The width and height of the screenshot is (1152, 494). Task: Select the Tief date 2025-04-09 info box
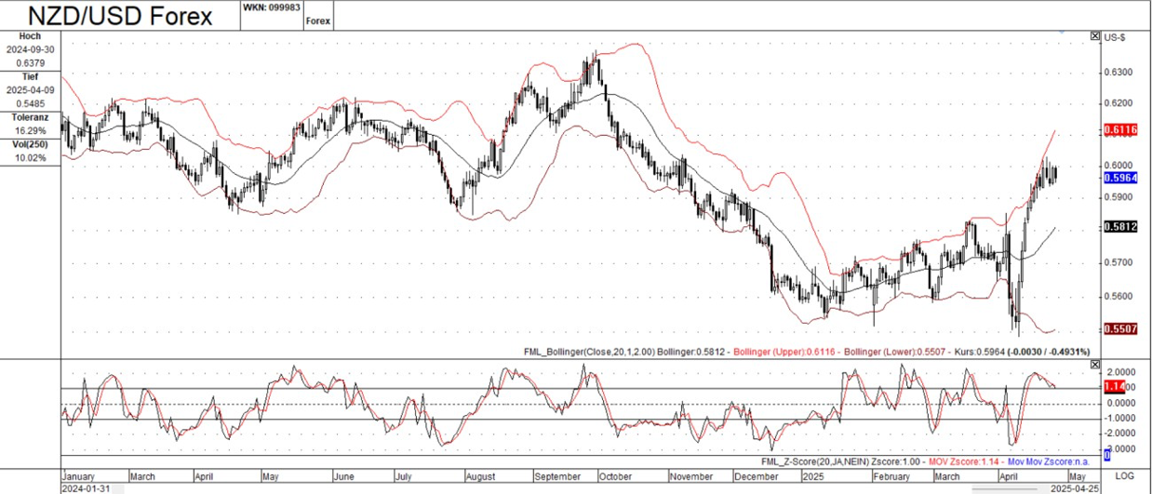[x=30, y=91]
